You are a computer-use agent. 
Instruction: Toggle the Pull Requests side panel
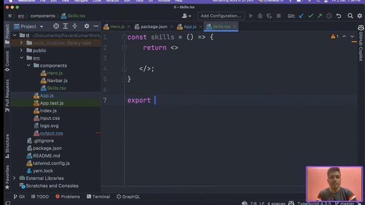point(7,96)
